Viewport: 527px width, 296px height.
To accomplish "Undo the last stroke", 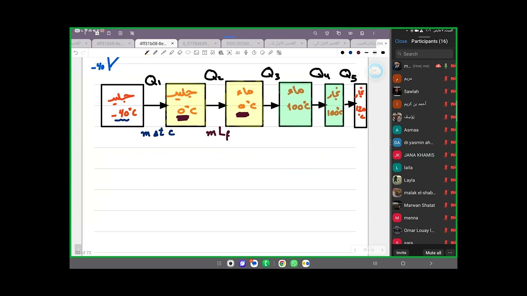I will point(75,53).
